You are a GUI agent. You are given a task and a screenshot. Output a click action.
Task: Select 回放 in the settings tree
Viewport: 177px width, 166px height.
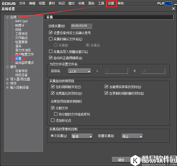[x=18, y=30]
